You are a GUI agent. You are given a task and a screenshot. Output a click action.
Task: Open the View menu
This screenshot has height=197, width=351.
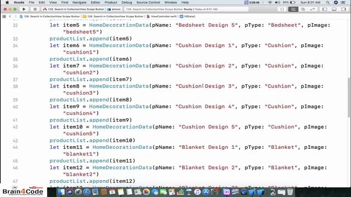pyautogui.click(x=53, y=2)
